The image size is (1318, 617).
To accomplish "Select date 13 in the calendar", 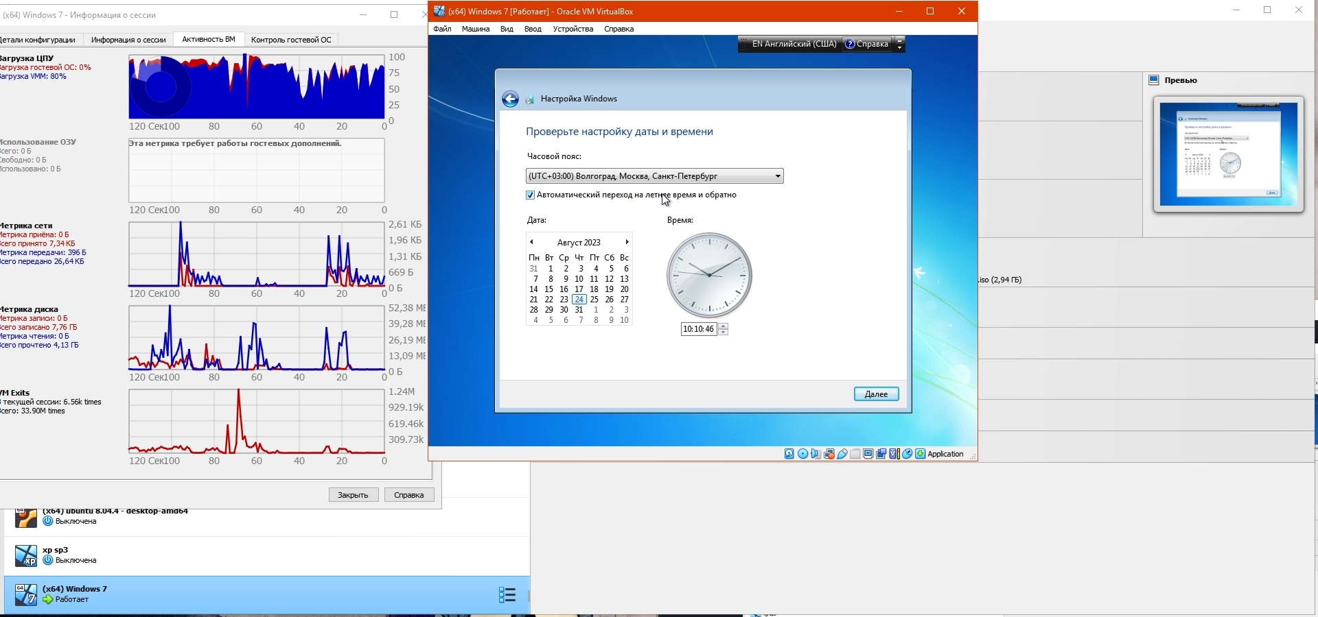I will click(624, 279).
